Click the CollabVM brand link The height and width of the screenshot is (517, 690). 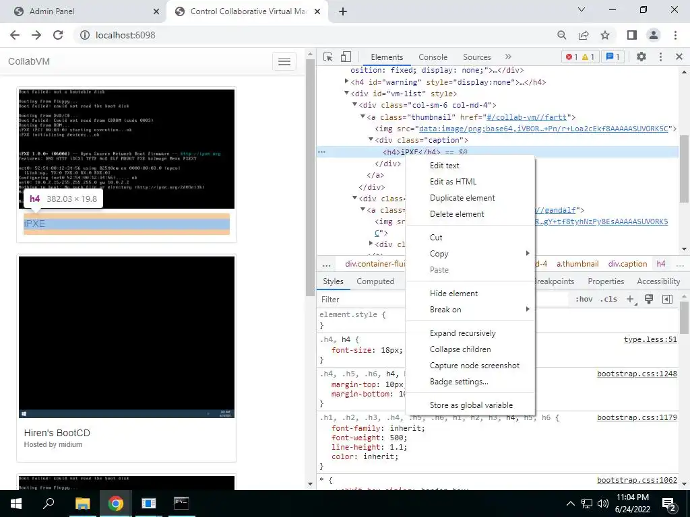point(29,61)
